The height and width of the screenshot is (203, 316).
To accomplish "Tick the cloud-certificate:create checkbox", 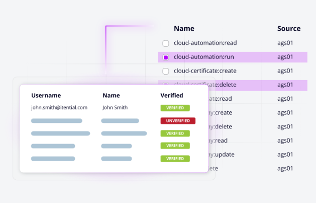I will pos(166,71).
